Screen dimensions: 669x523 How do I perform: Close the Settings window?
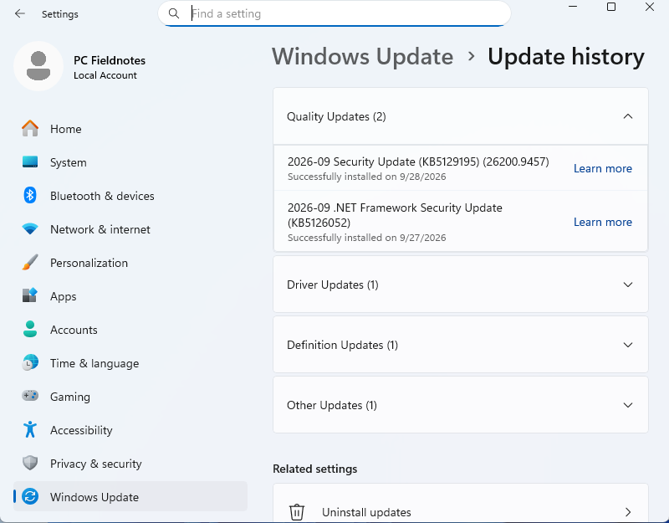[650, 7]
